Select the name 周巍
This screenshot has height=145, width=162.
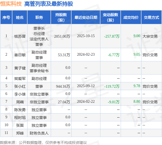(20, 102)
